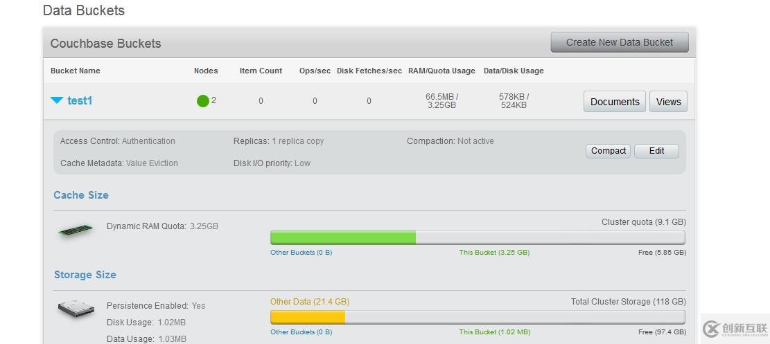This screenshot has width=770, height=344.
Task: Click the Couchbase Buckets panel title
Action: (105, 43)
